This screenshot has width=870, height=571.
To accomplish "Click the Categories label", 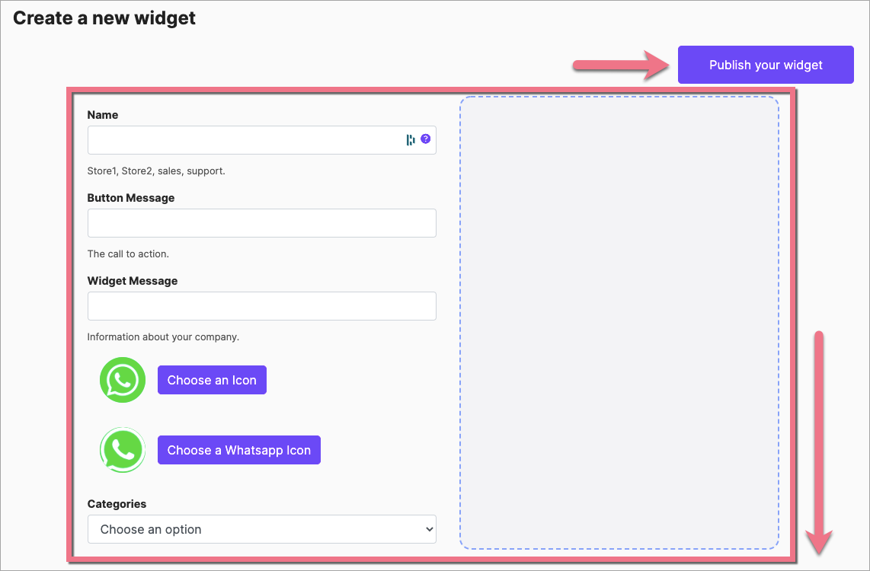I will point(117,504).
